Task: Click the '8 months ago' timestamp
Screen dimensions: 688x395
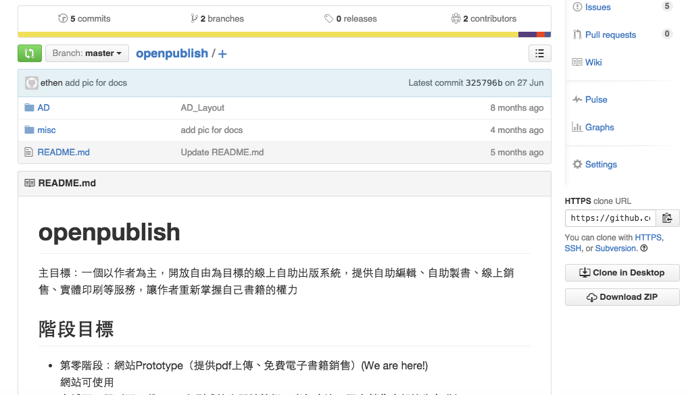Action: point(517,108)
